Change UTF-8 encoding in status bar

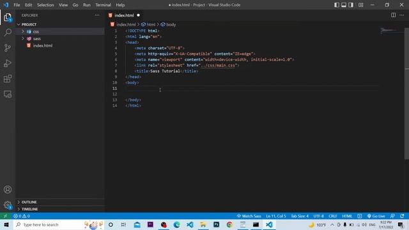click(318, 216)
